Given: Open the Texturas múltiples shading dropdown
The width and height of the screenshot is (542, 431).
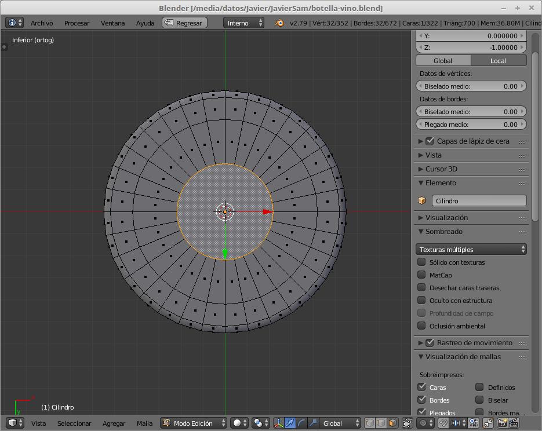Looking at the screenshot, I should click(x=471, y=249).
